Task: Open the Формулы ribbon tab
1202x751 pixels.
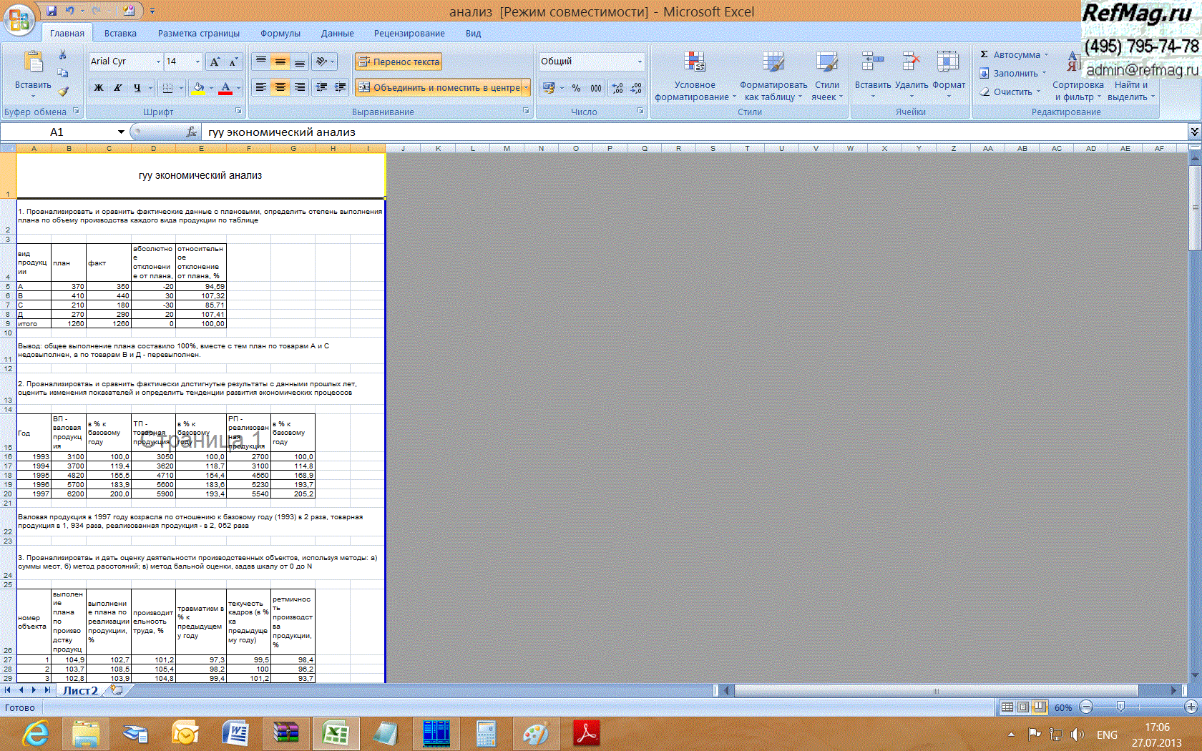Action: coord(280,34)
